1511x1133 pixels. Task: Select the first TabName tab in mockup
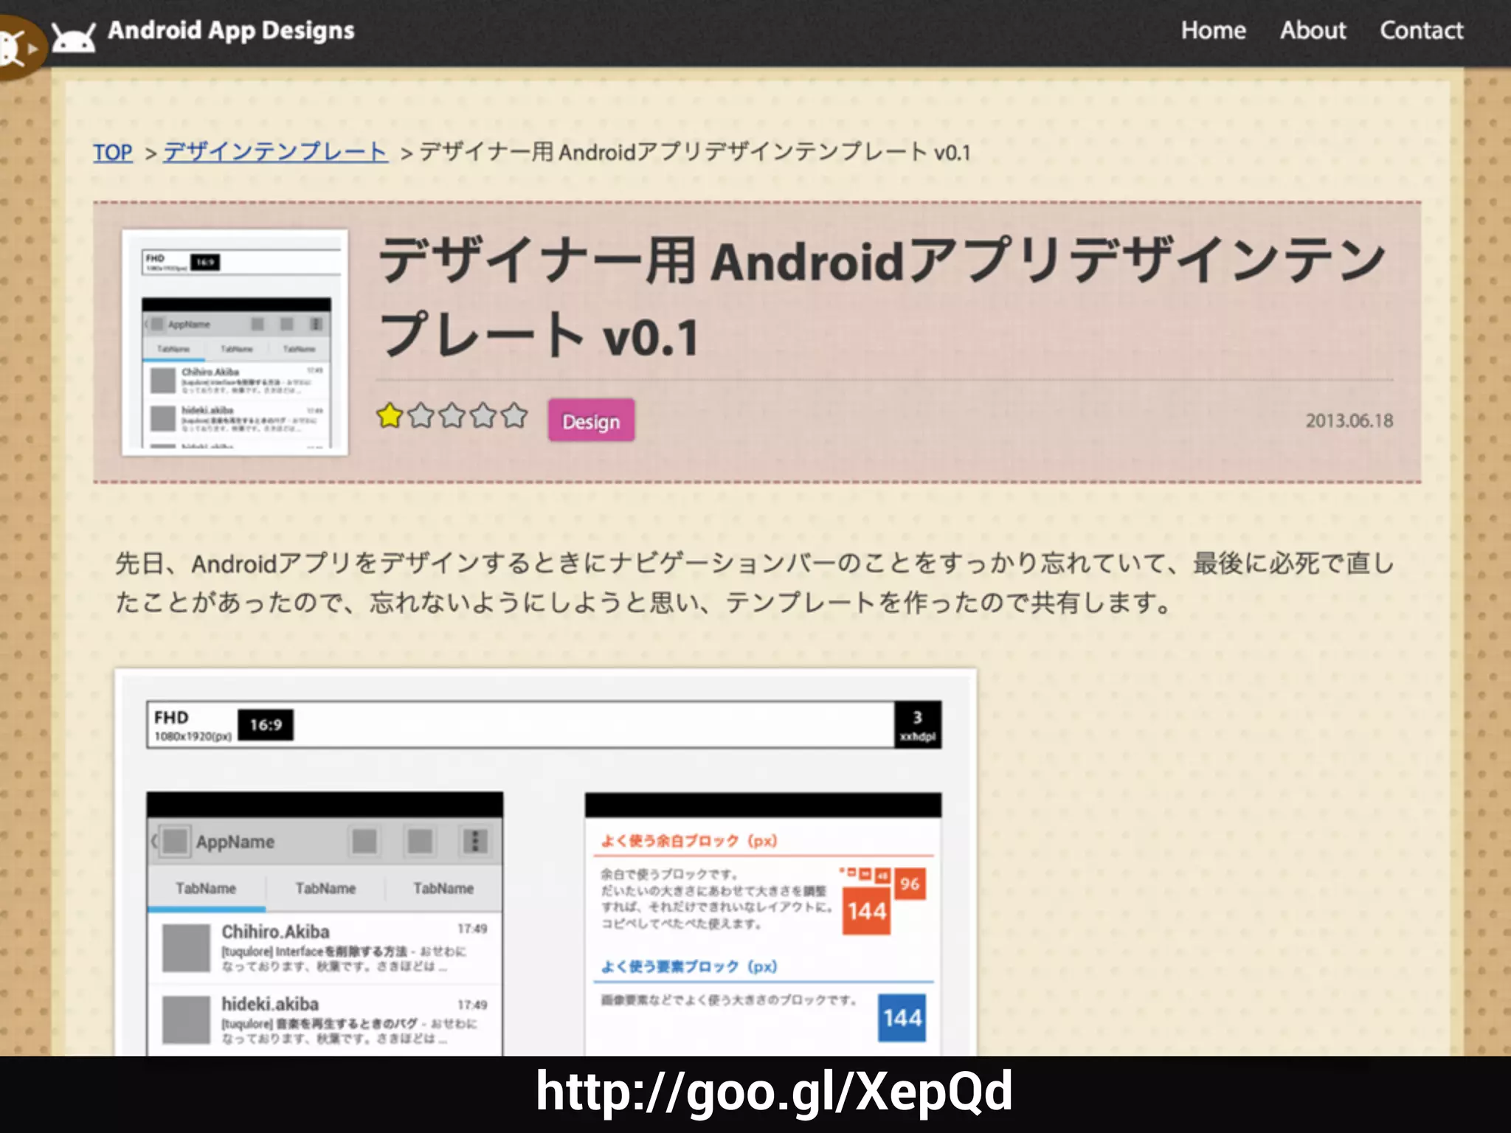206,889
